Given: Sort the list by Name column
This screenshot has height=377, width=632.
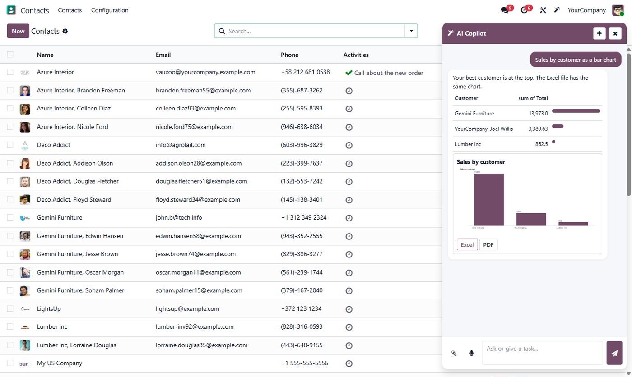Looking at the screenshot, I should (x=45, y=55).
